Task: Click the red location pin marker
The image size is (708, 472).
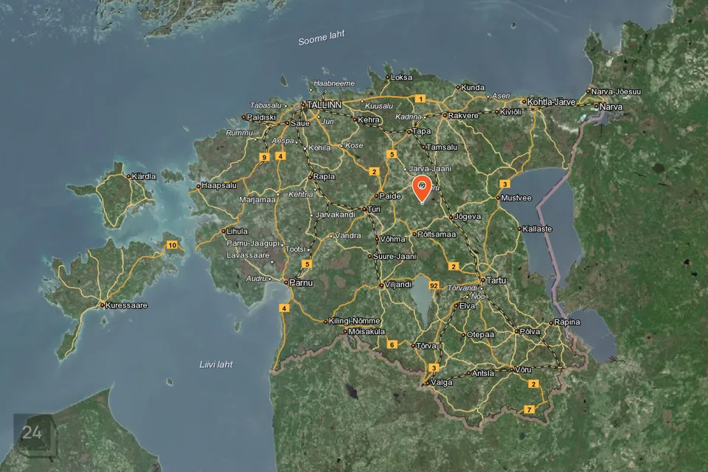Action: [421, 189]
